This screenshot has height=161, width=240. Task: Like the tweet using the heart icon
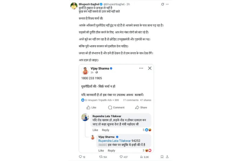(121, 157)
